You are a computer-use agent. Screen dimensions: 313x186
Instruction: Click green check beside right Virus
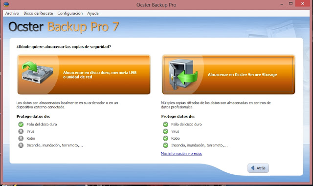pos(165,131)
